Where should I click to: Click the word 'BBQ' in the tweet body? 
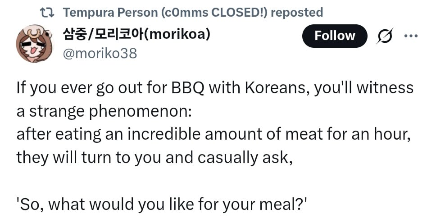tap(188, 88)
